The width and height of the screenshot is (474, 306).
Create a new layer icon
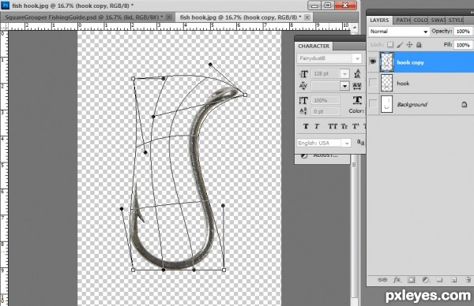pos(453,280)
